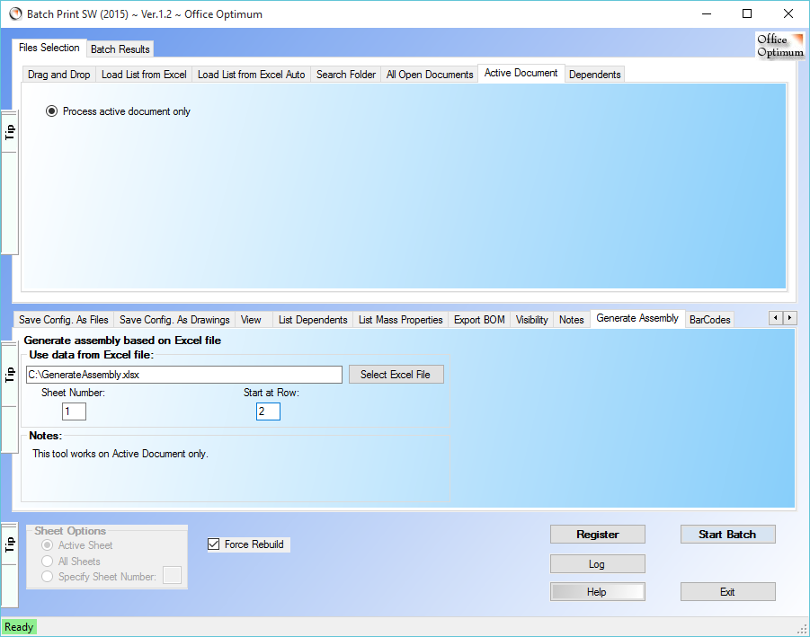Select the Active Document tab
810x637 pixels.
521,74
